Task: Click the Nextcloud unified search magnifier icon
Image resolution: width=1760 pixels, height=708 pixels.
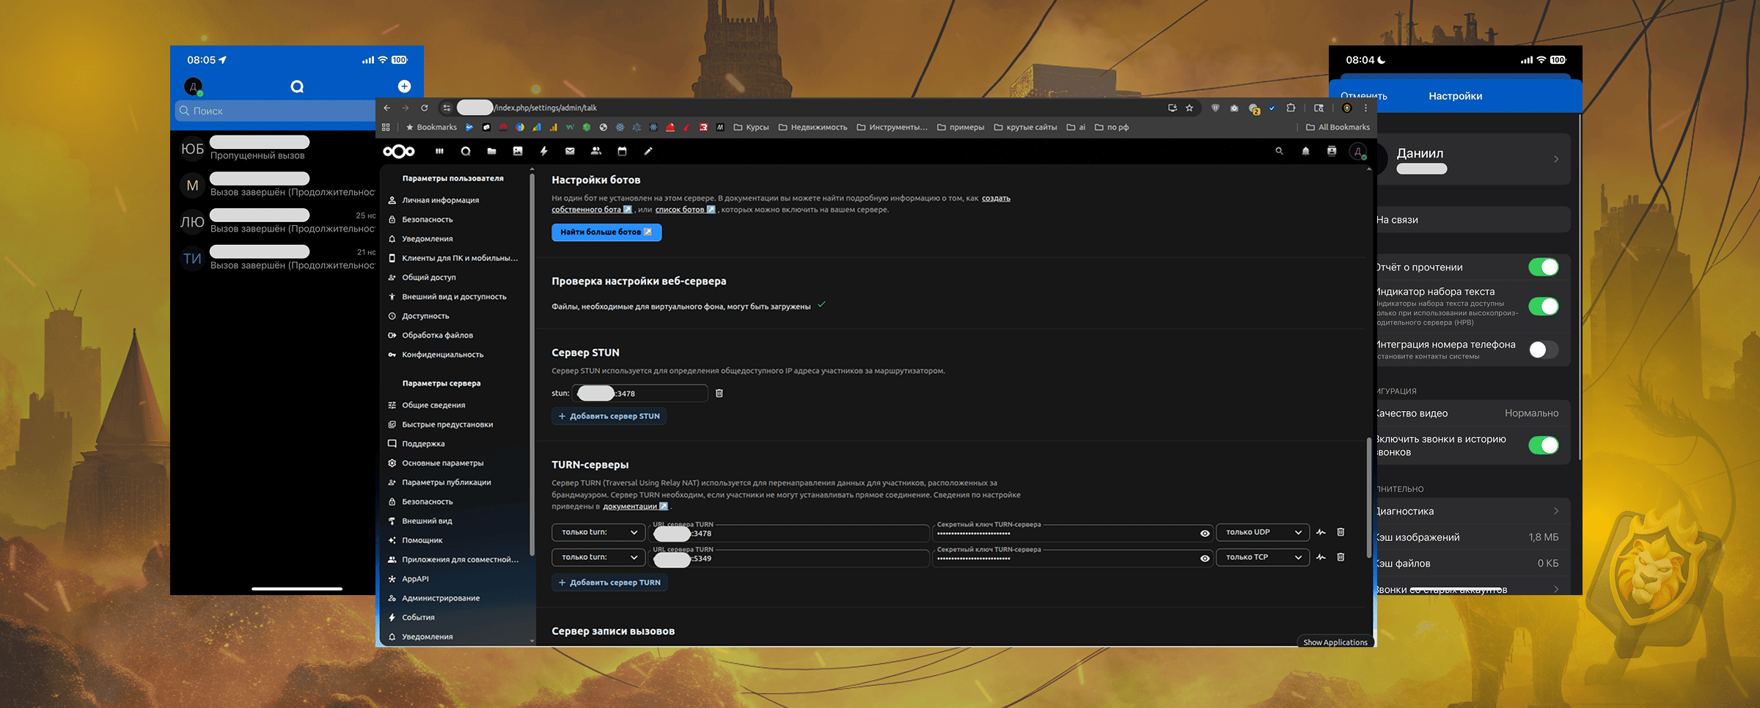Action: tap(1279, 152)
